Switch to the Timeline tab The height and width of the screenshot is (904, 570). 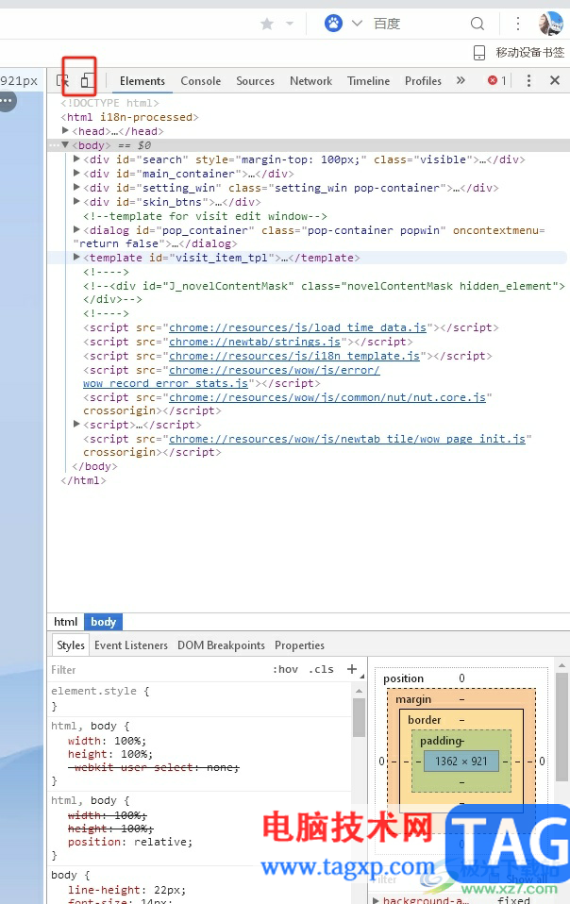click(368, 81)
